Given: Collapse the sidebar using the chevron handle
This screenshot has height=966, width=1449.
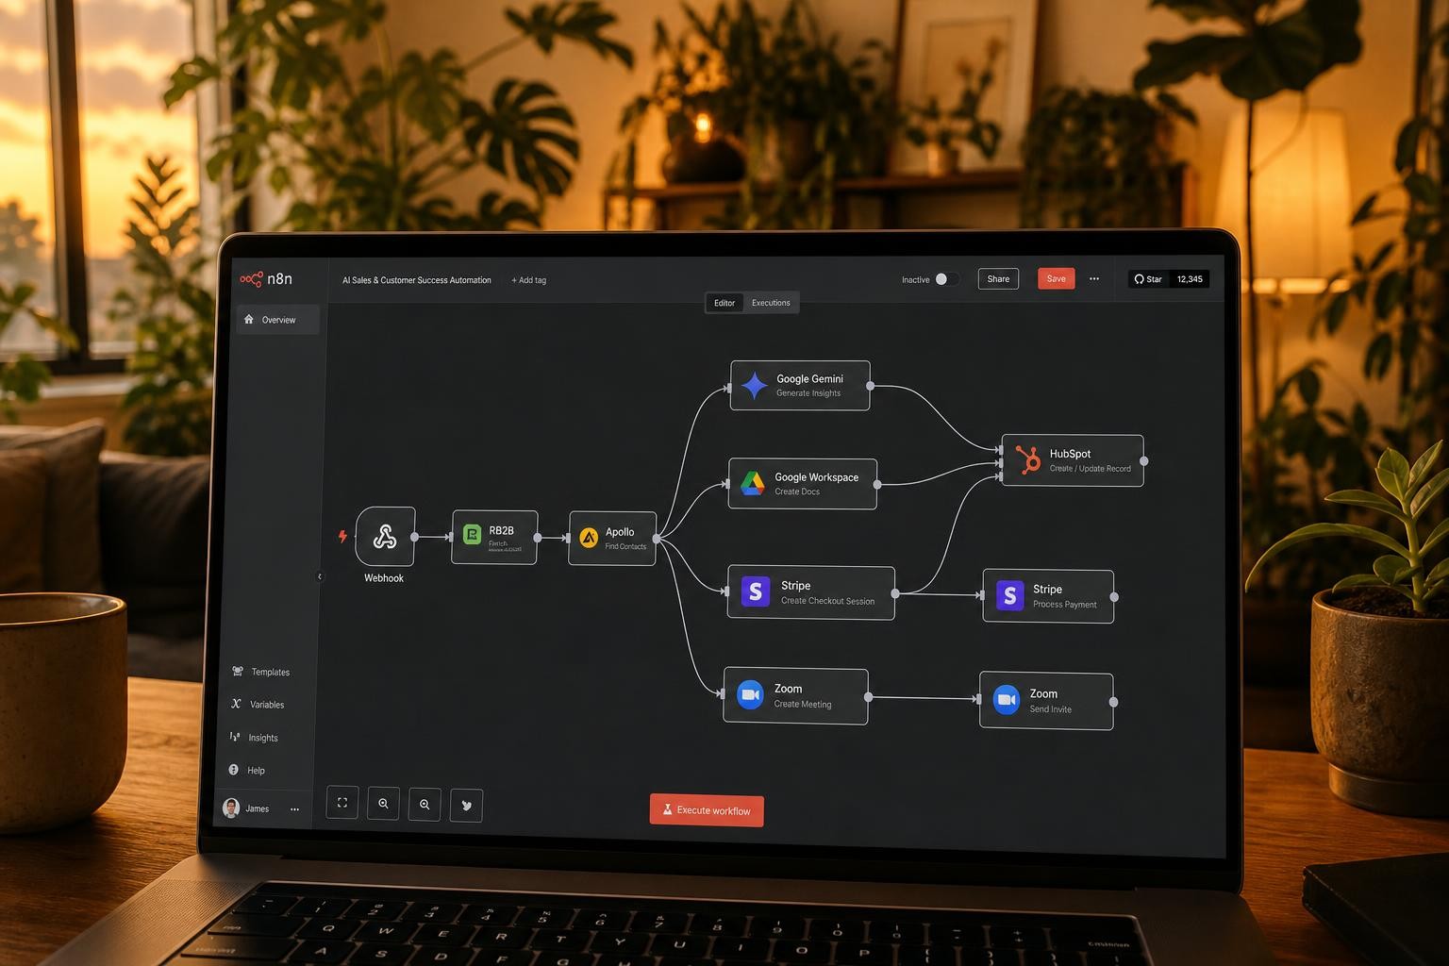Looking at the screenshot, I should point(319,576).
